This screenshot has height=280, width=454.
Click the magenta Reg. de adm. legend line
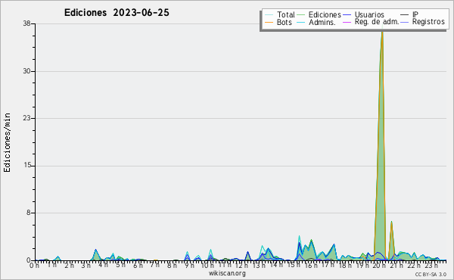[347, 22]
